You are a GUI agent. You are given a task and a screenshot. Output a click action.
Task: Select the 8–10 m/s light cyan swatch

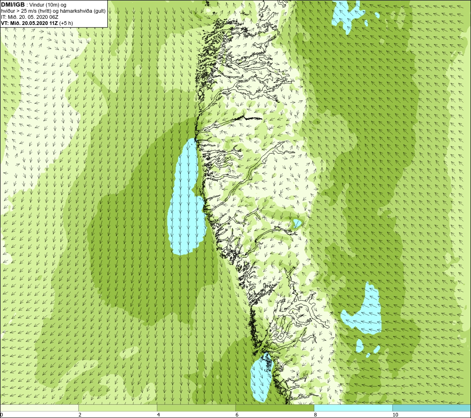353,408
